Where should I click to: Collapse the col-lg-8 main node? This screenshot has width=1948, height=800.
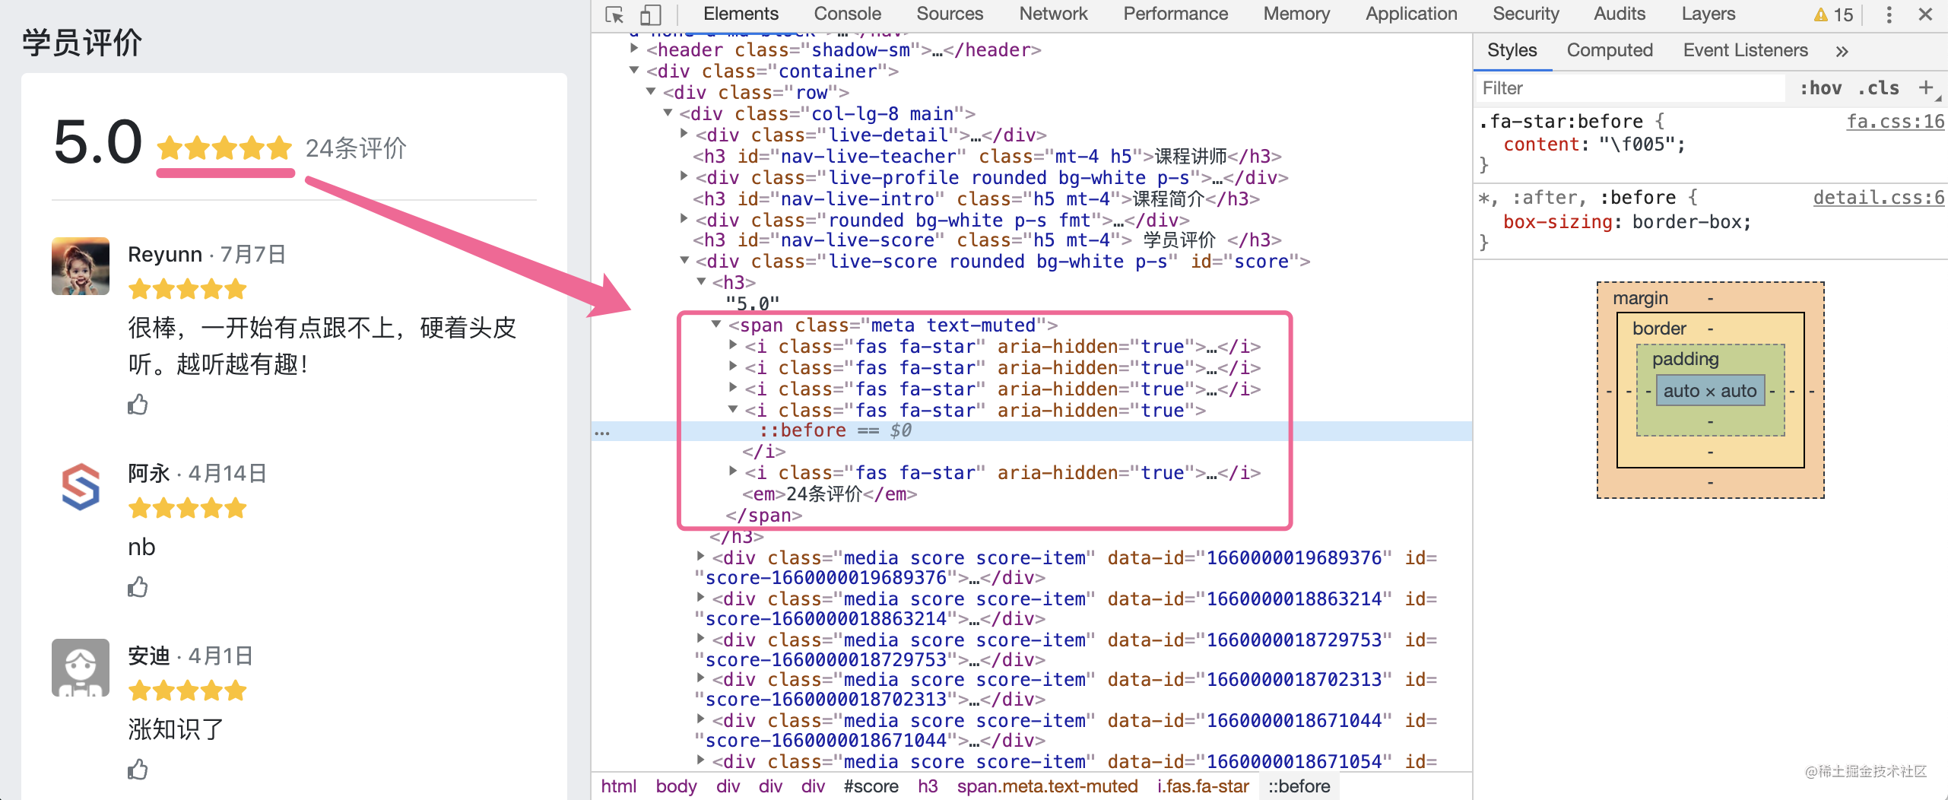click(668, 113)
